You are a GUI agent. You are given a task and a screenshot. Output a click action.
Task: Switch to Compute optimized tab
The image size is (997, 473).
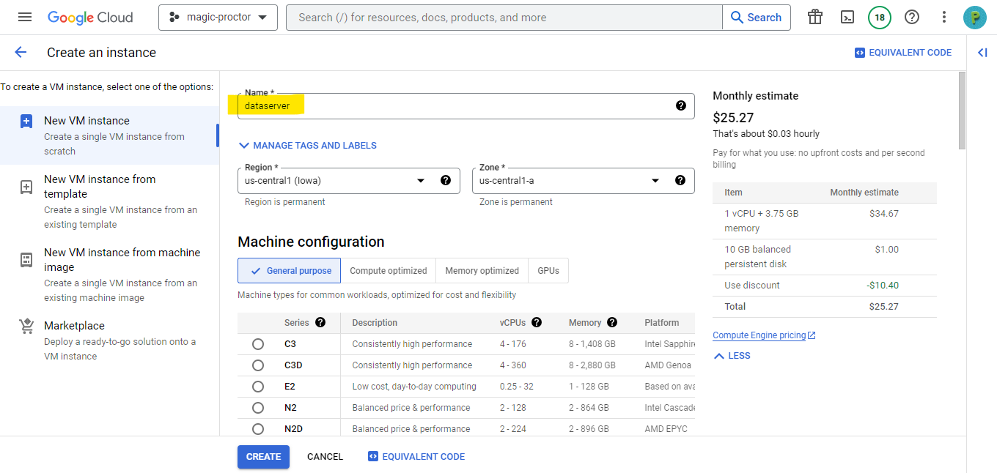pos(388,271)
